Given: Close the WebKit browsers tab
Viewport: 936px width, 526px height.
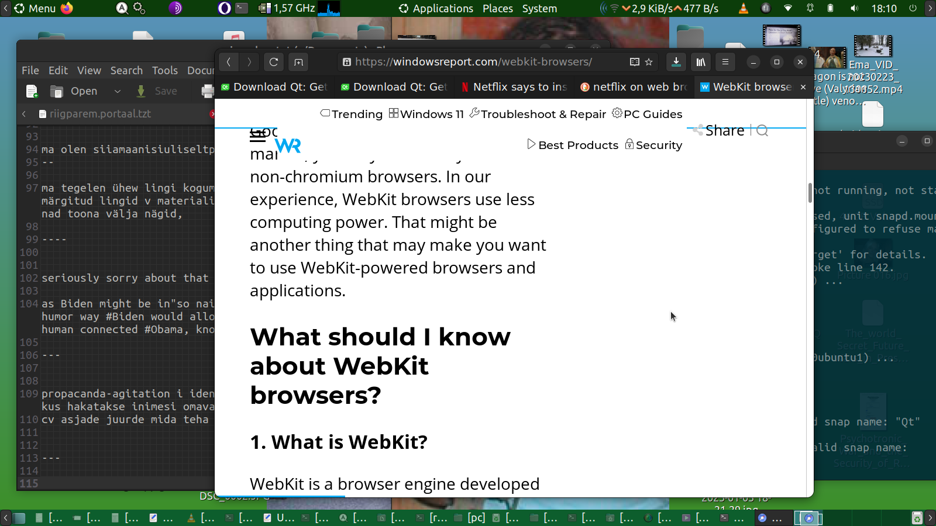Looking at the screenshot, I should (x=803, y=87).
